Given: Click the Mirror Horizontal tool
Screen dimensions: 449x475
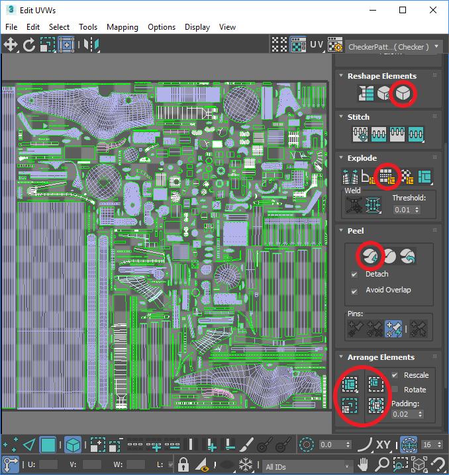Looking at the screenshot, I should point(91,45).
